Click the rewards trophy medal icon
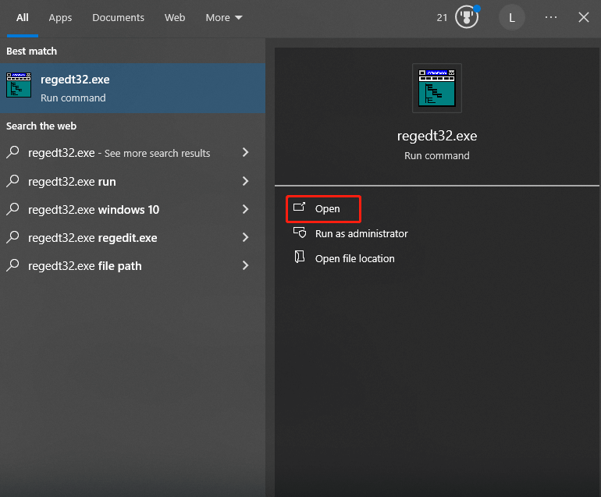Image resolution: width=601 pixels, height=497 pixels. tap(467, 17)
